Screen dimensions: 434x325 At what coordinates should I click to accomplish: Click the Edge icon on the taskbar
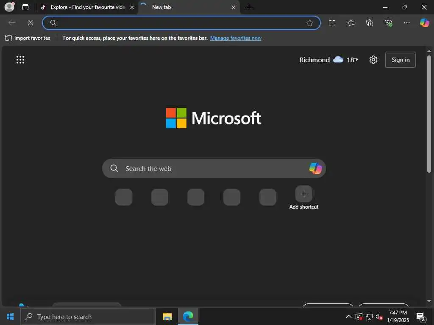[188, 317]
